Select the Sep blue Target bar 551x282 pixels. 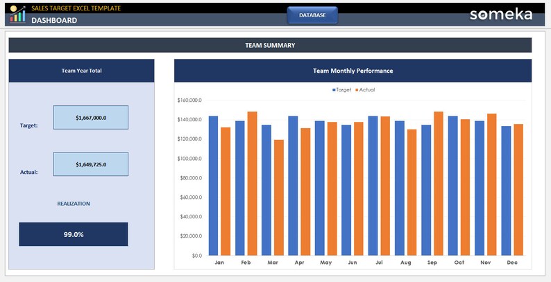point(426,190)
